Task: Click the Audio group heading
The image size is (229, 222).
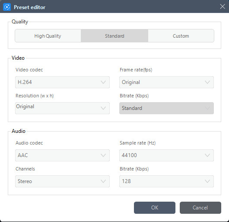Action: 19,131
